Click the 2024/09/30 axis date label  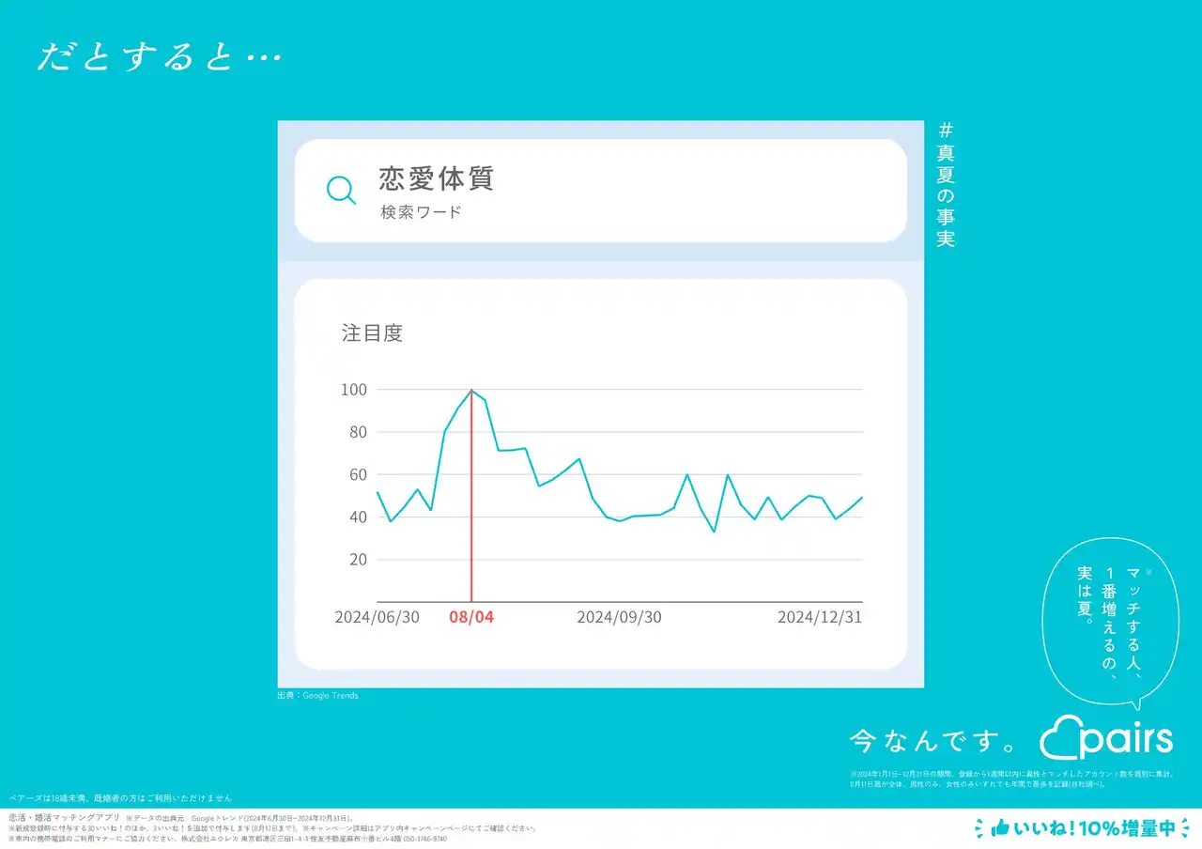[619, 617]
